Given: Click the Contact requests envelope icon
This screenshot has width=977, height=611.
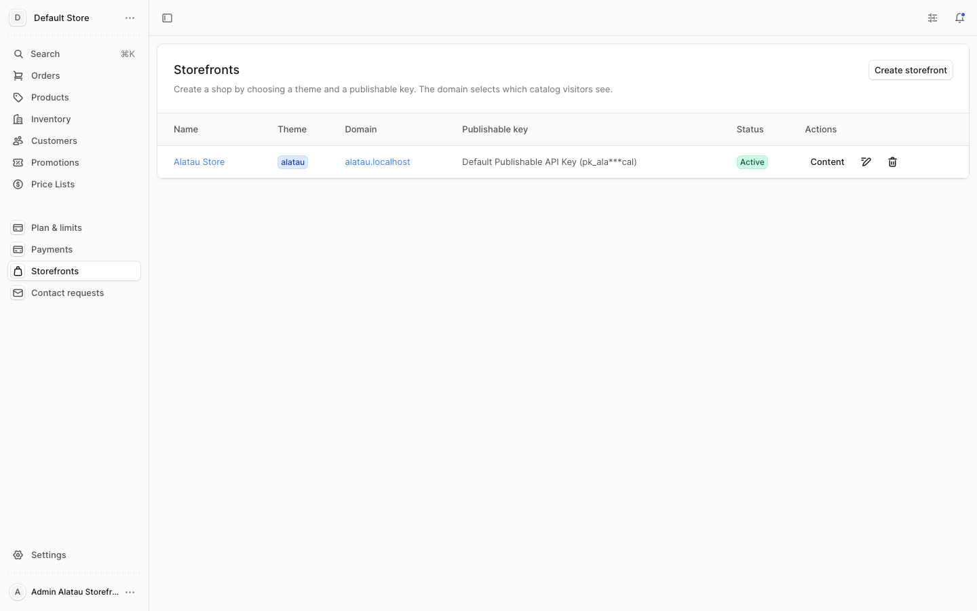Looking at the screenshot, I should (x=18, y=293).
